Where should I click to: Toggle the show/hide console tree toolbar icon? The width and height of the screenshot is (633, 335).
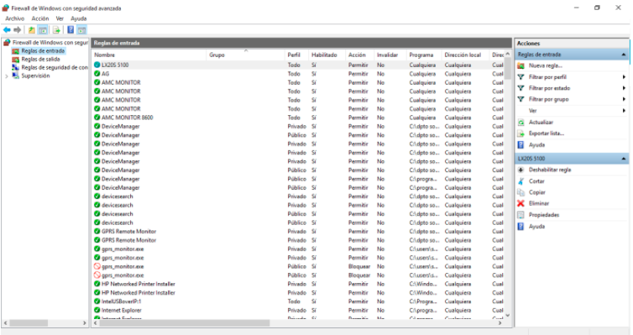click(42, 30)
